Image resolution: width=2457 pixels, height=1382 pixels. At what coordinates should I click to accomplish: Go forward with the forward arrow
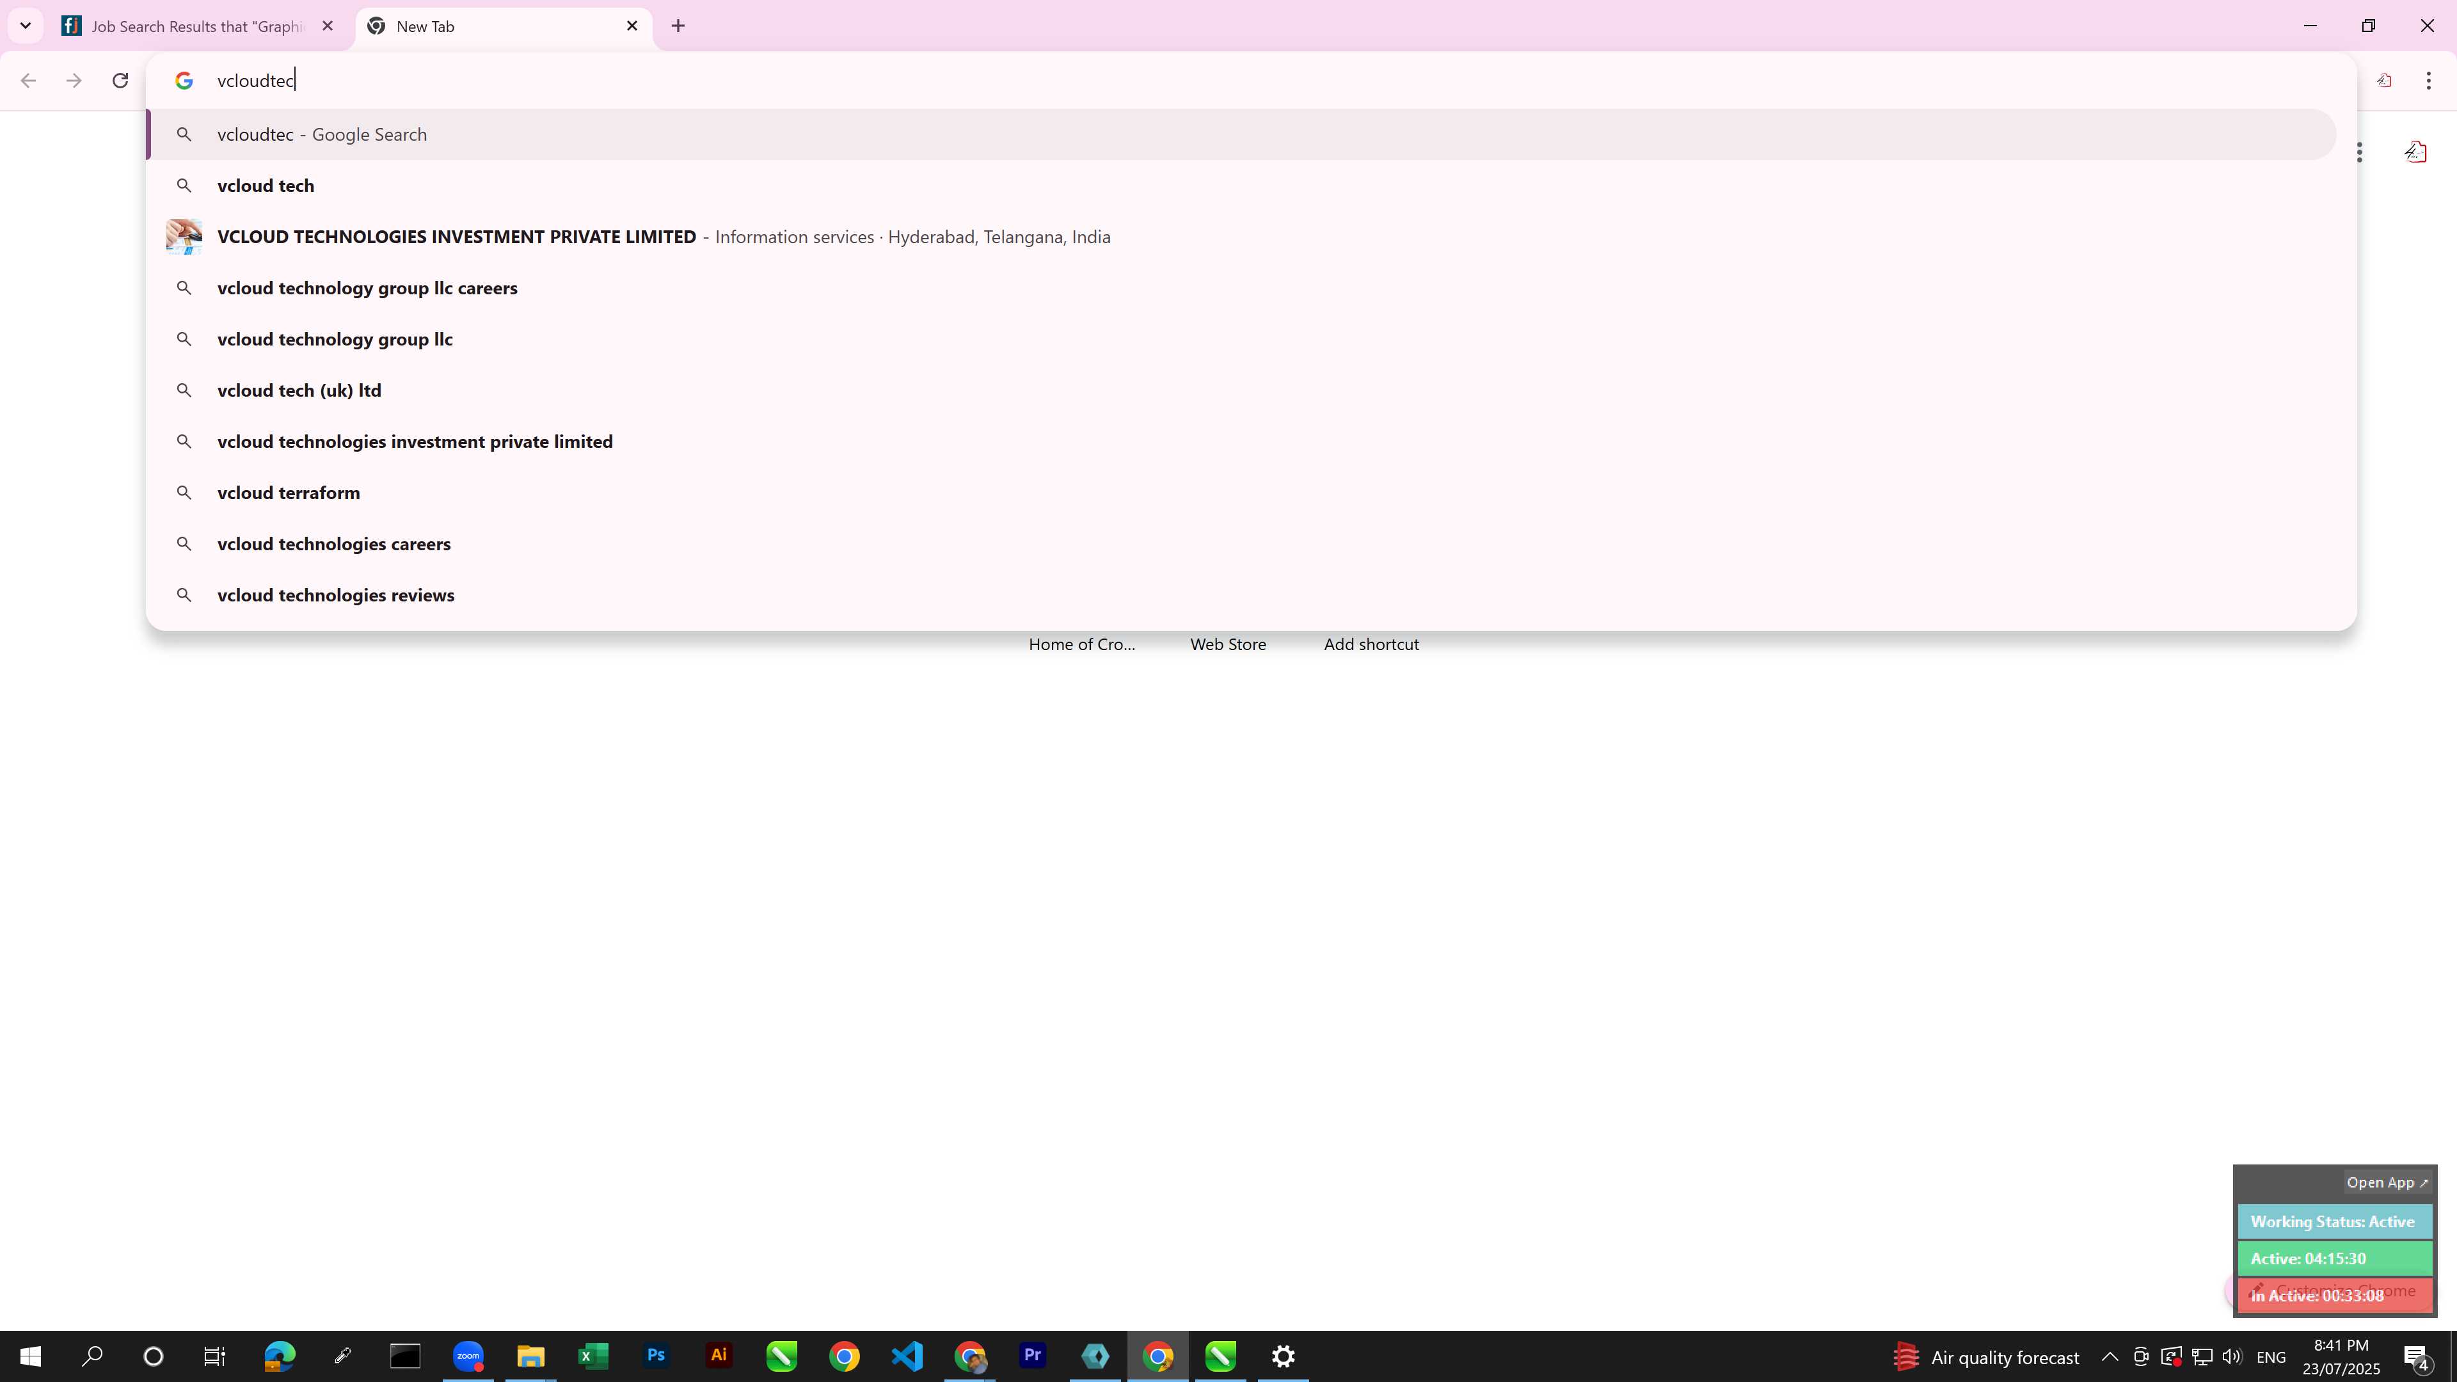coord(74,80)
